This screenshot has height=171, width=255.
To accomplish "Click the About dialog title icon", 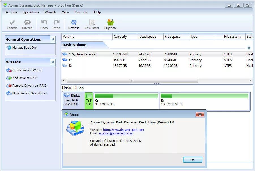I will tap(66, 114).
